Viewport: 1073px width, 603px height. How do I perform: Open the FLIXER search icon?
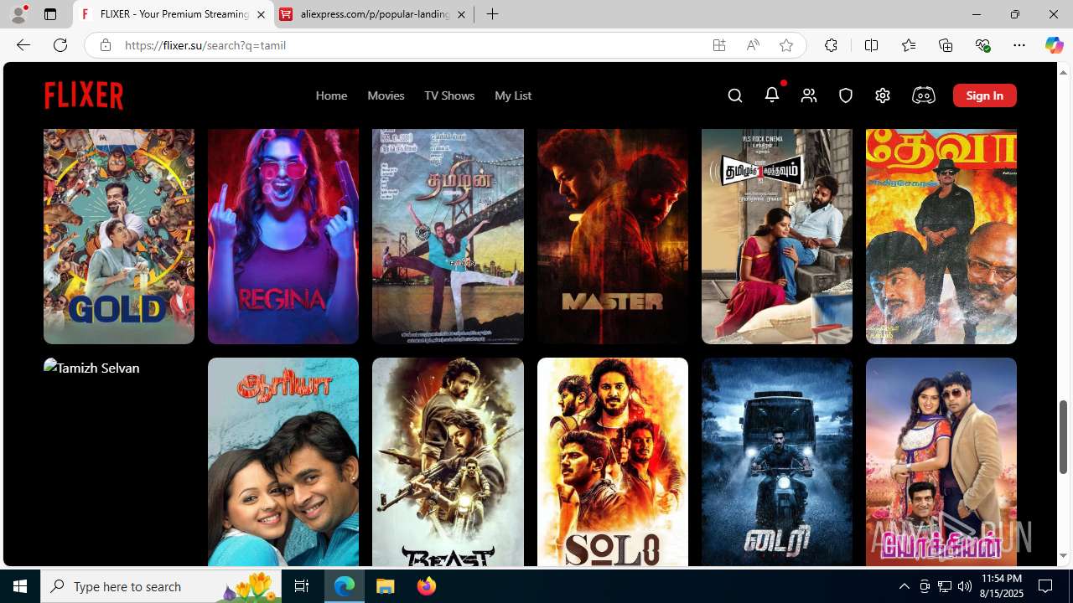point(735,95)
